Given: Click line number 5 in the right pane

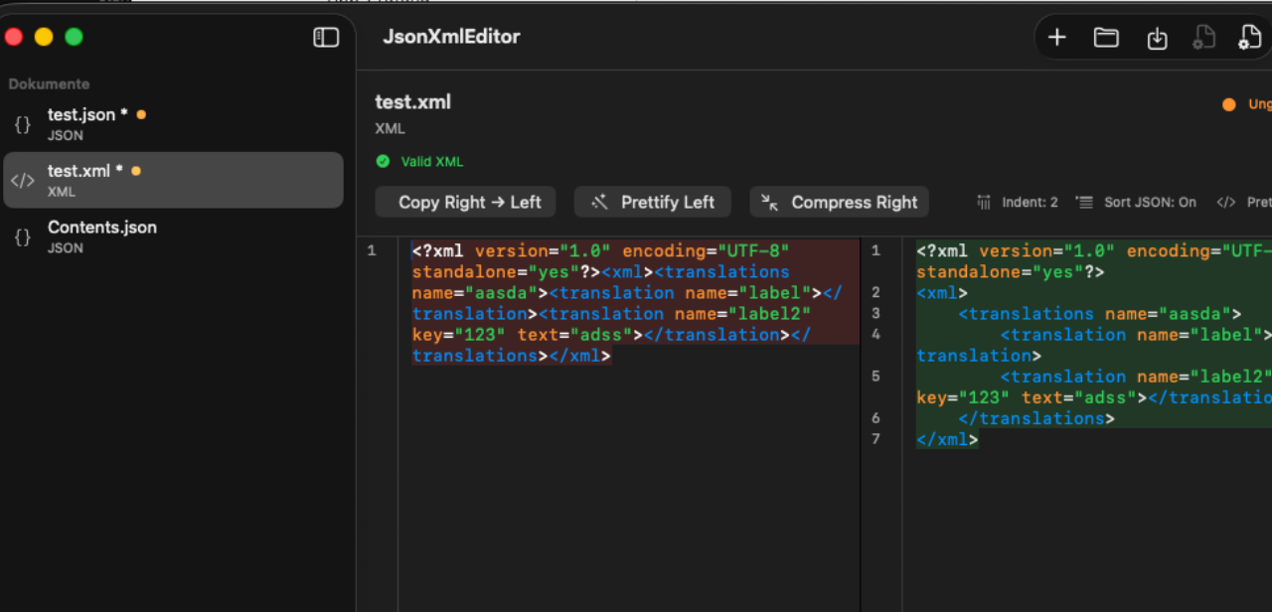Looking at the screenshot, I should click(x=875, y=376).
